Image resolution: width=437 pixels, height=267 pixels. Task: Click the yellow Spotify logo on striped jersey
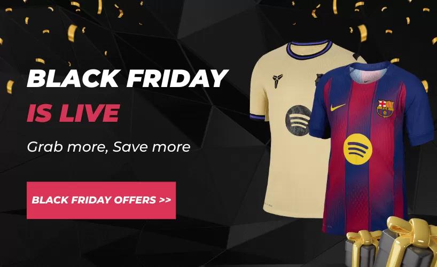coord(357,149)
